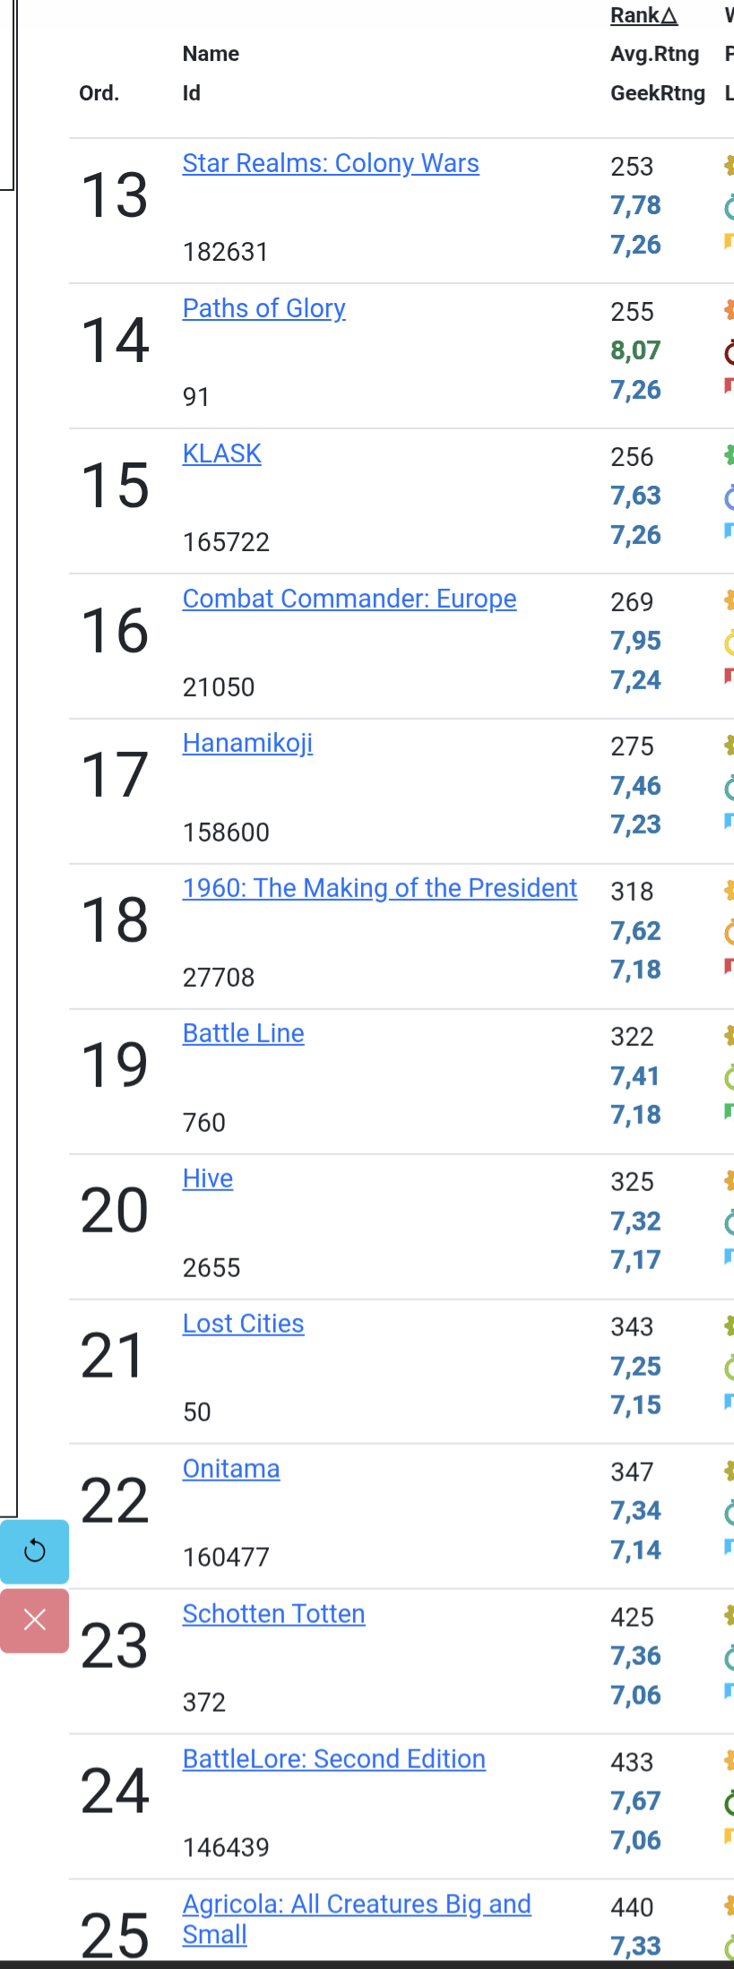734x1969 pixels.
Task: Click the blue reload arrow button
Action: click(34, 1550)
